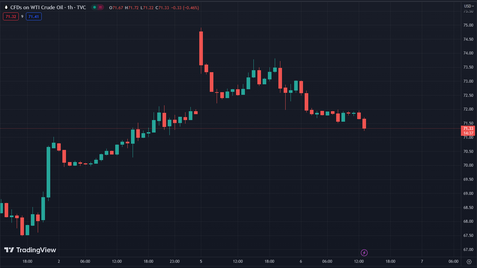
Task: Open the chart settings hexagon icon
Action: (x=468, y=261)
